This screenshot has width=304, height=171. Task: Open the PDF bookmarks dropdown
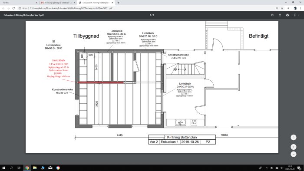296,15
